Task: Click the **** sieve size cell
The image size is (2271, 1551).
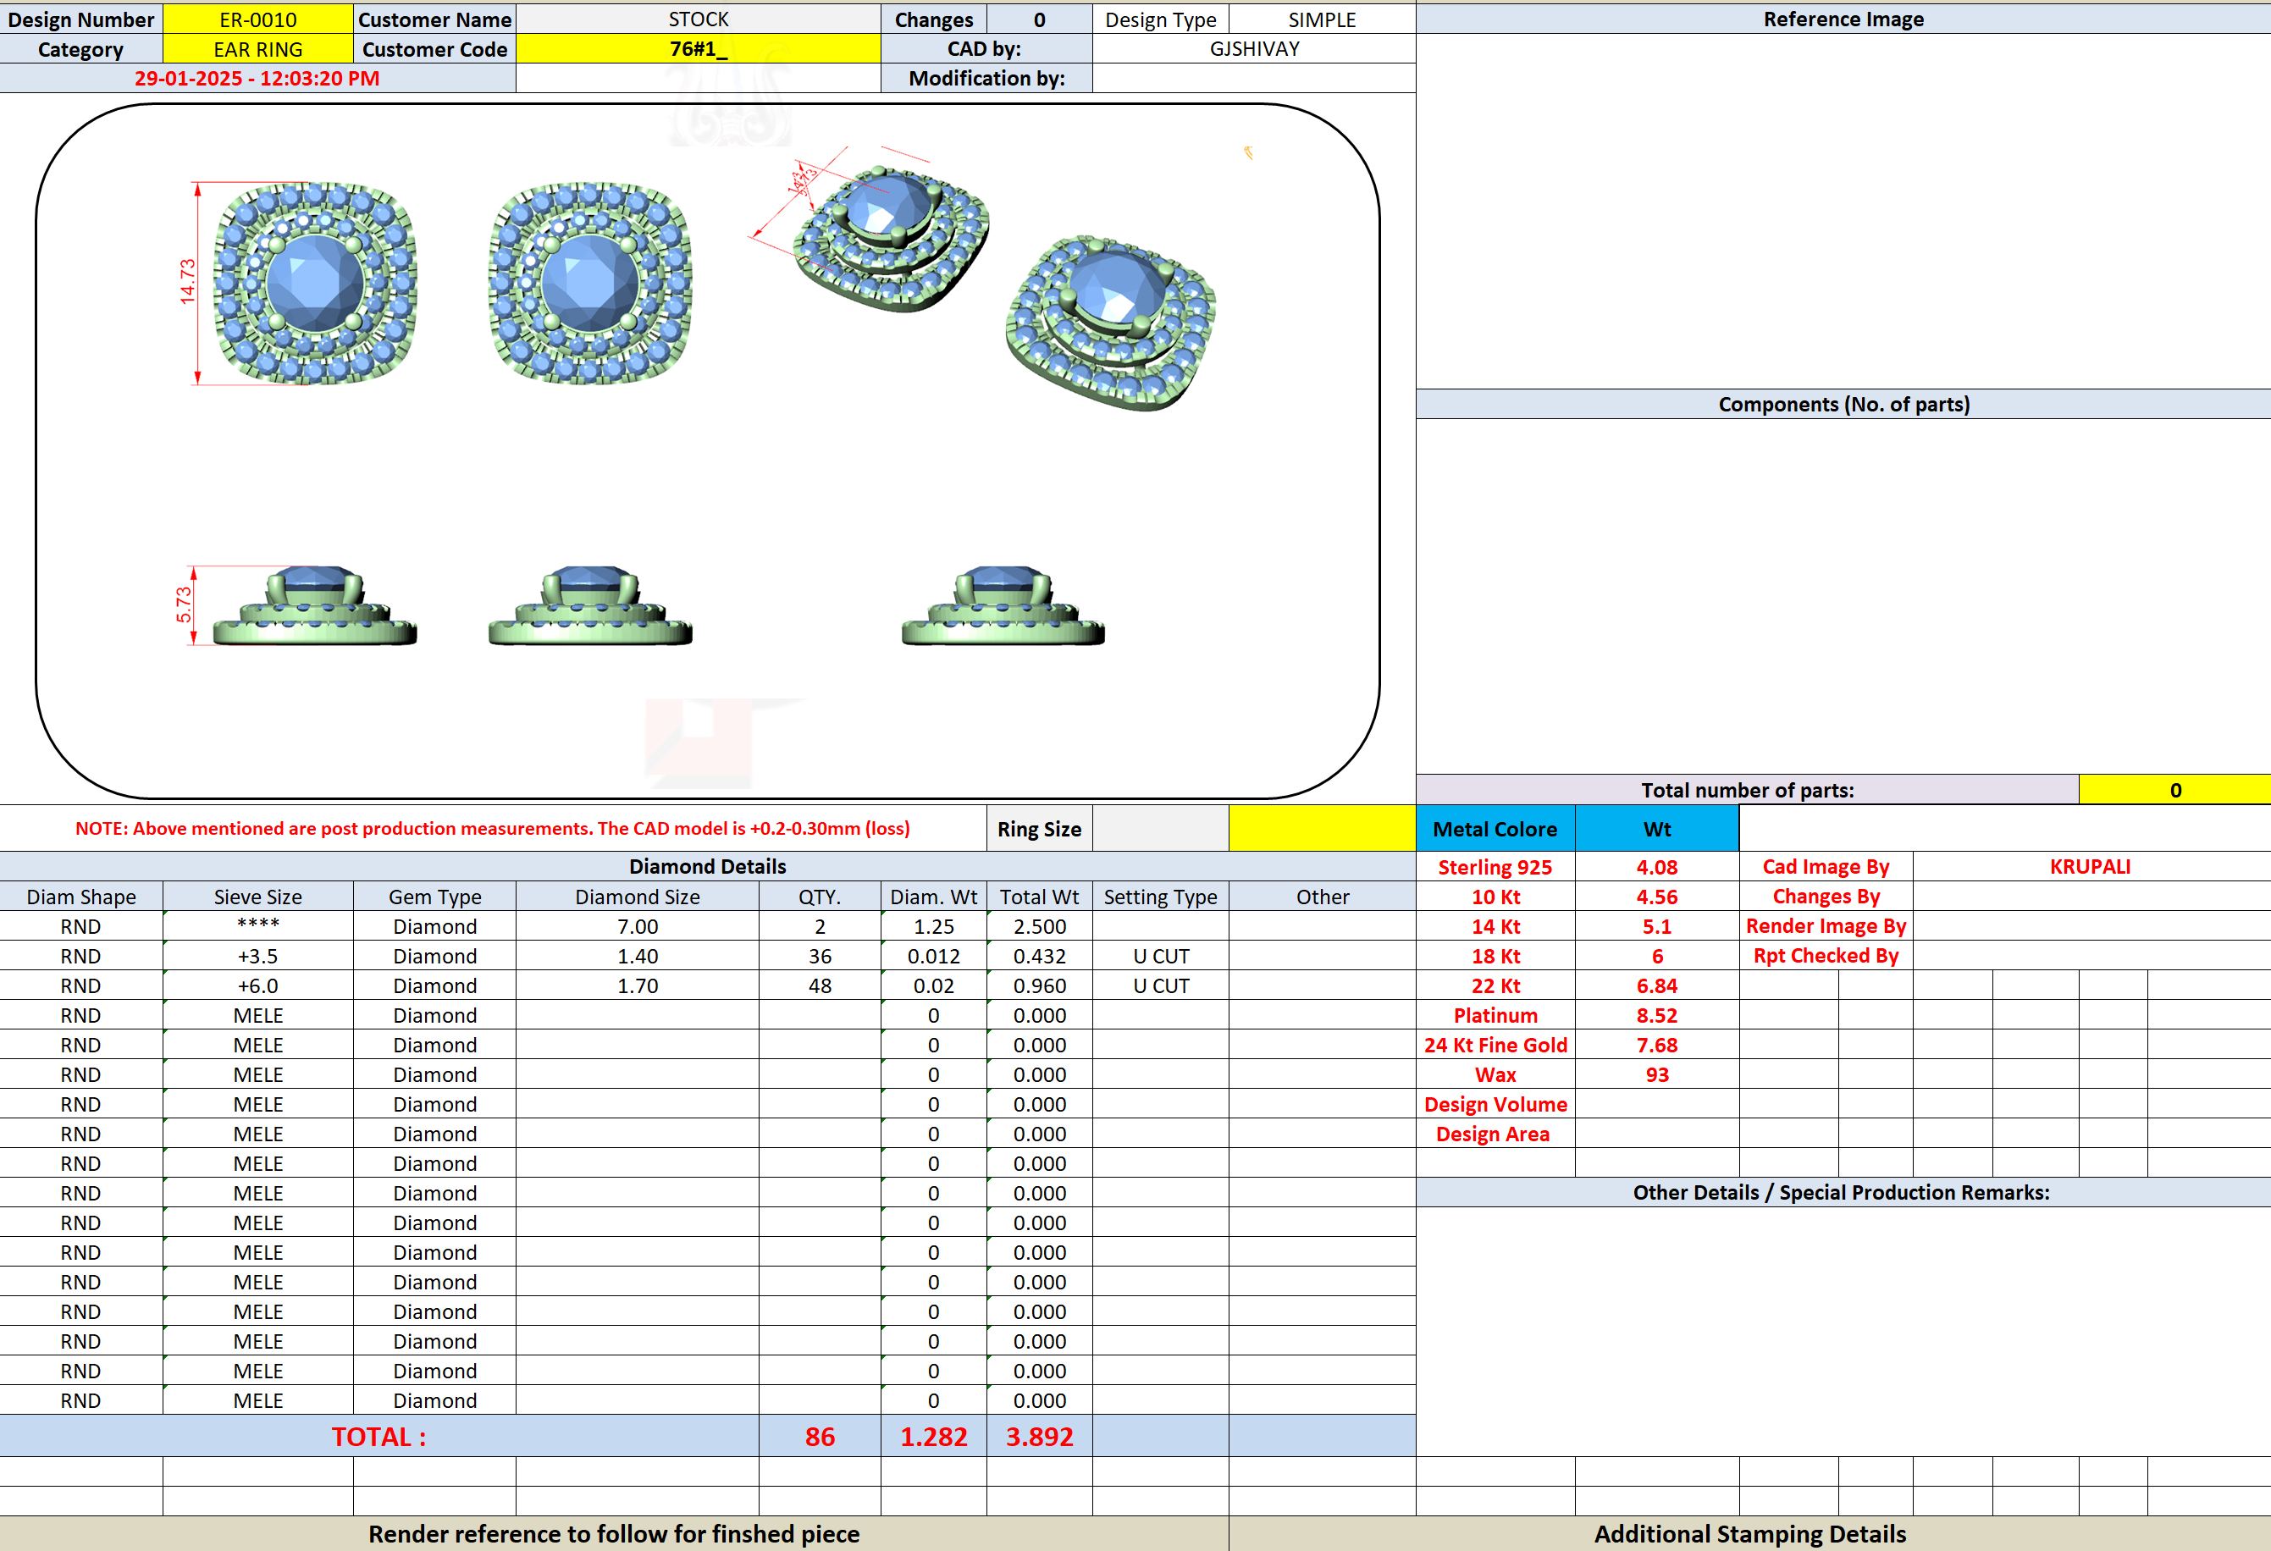Action: point(258,925)
